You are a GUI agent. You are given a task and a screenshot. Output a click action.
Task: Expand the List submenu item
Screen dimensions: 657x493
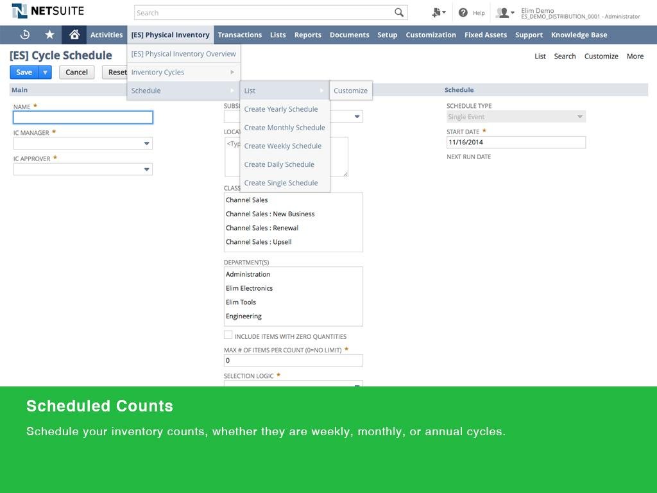pos(284,91)
